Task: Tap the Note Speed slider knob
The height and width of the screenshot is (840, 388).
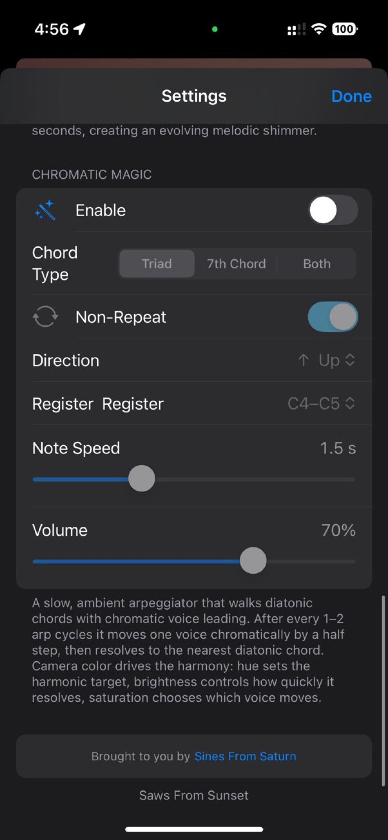Action: tap(141, 478)
